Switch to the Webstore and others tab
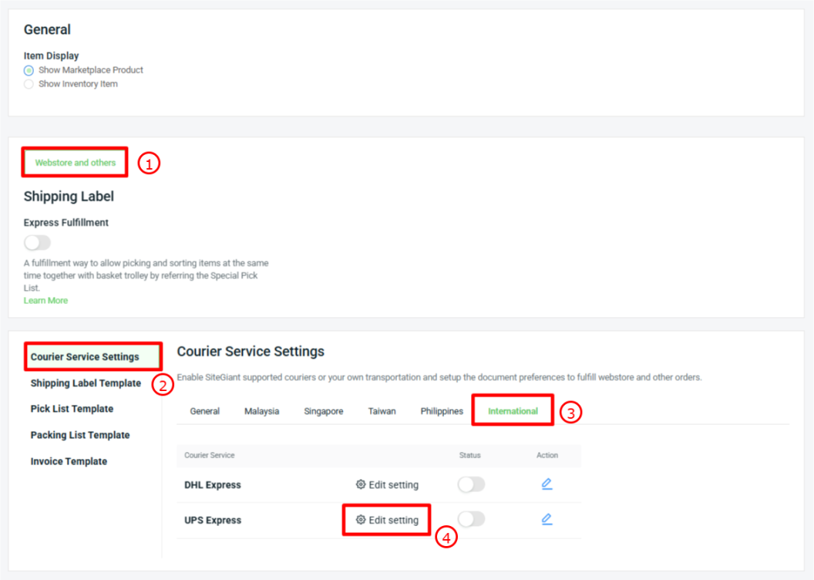 pyautogui.click(x=75, y=163)
